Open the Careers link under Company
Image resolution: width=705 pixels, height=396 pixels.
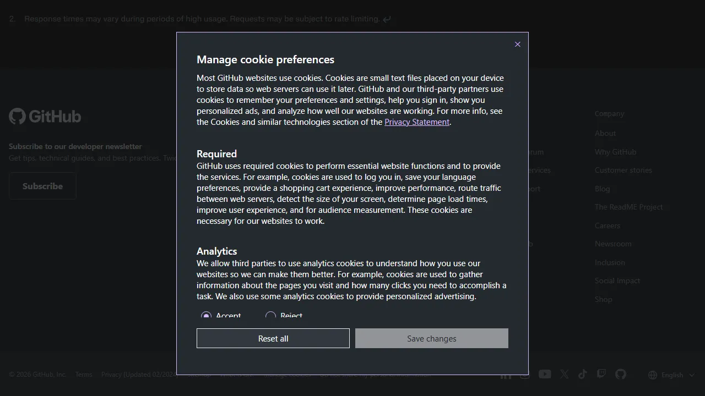(607, 226)
